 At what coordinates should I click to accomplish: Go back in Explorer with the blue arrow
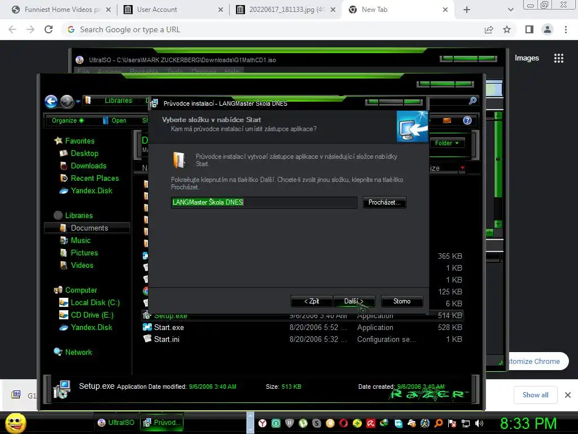[51, 102]
